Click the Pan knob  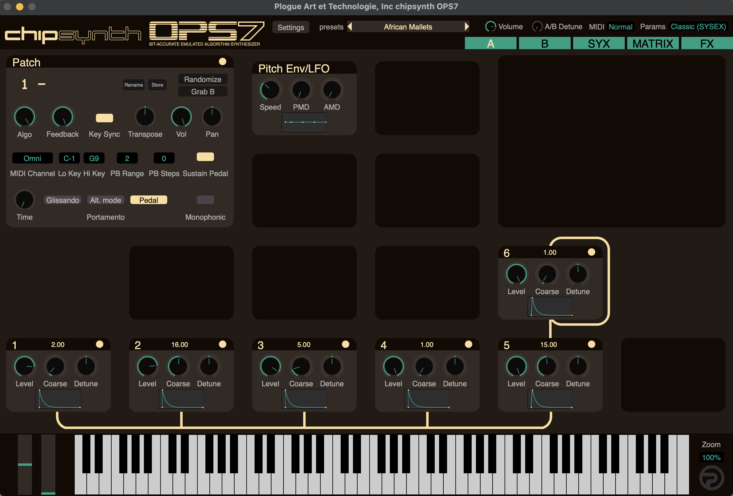coord(212,117)
